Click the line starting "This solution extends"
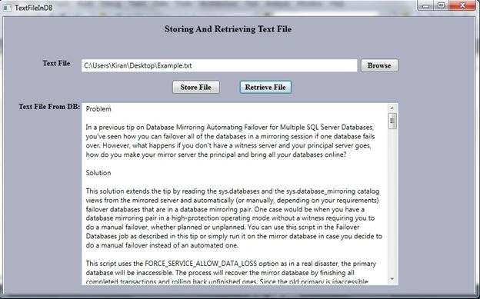This screenshot has width=480, height=299. point(232,191)
